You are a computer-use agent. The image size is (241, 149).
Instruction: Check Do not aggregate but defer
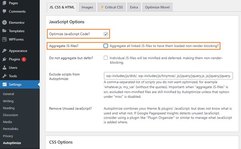pos(106,58)
